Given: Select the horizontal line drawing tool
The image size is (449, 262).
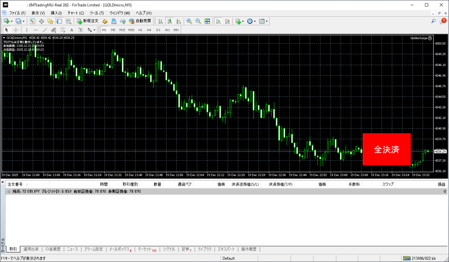Looking at the screenshot, I should 36,30.
